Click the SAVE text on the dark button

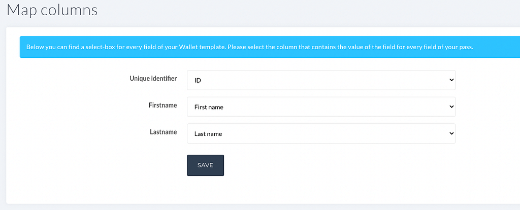(x=205, y=165)
